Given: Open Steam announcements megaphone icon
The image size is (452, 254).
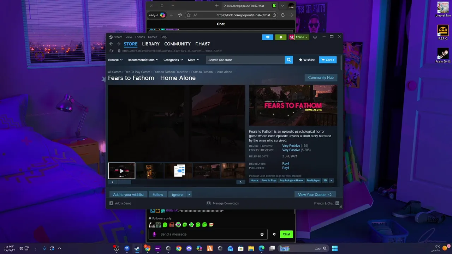Looking at the screenshot, I should coord(268,37).
